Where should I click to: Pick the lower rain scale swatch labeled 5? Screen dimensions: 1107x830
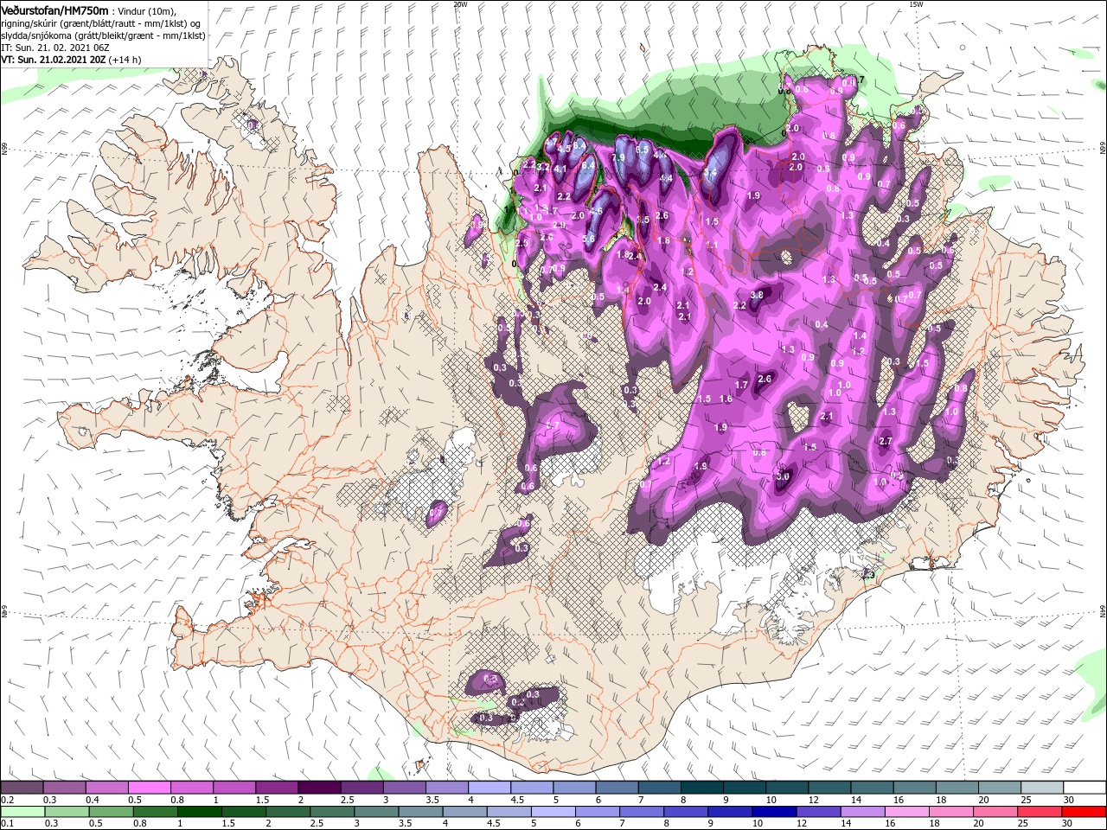tap(553, 812)
